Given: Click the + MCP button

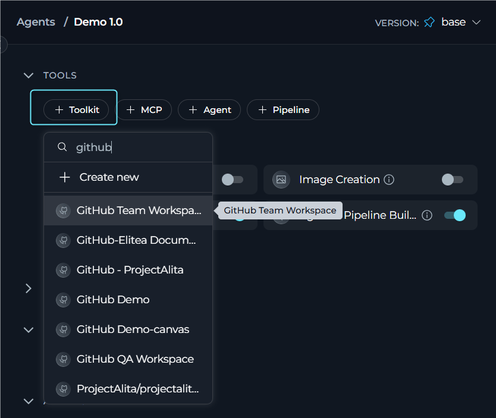Looking at the screenshot, I should click(145, 110).
